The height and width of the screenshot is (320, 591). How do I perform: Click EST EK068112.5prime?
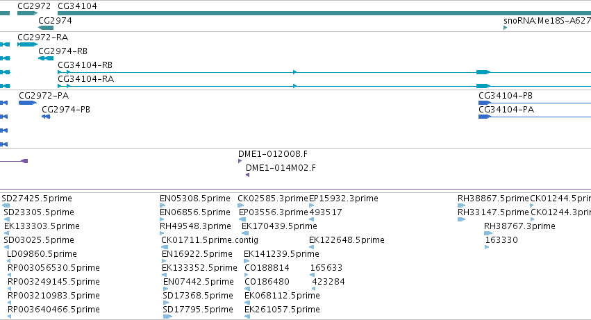click(x=283, y=296)
